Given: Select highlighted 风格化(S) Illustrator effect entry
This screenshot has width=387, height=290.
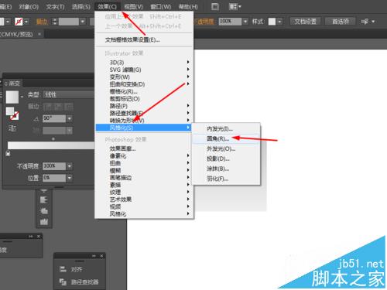Looking at the screenshot, I should click(144, 128).
